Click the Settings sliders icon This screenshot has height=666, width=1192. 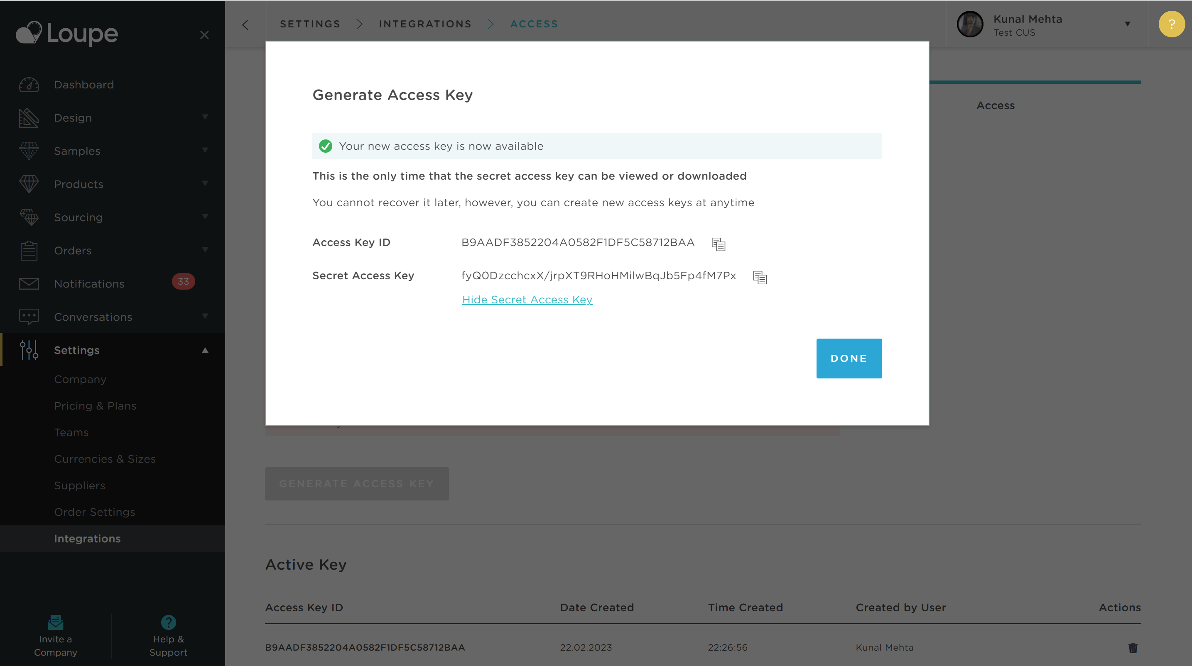coord(29,350)
